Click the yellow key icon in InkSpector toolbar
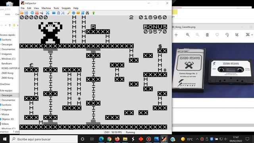Screen dimensions: 254x143 69,13
